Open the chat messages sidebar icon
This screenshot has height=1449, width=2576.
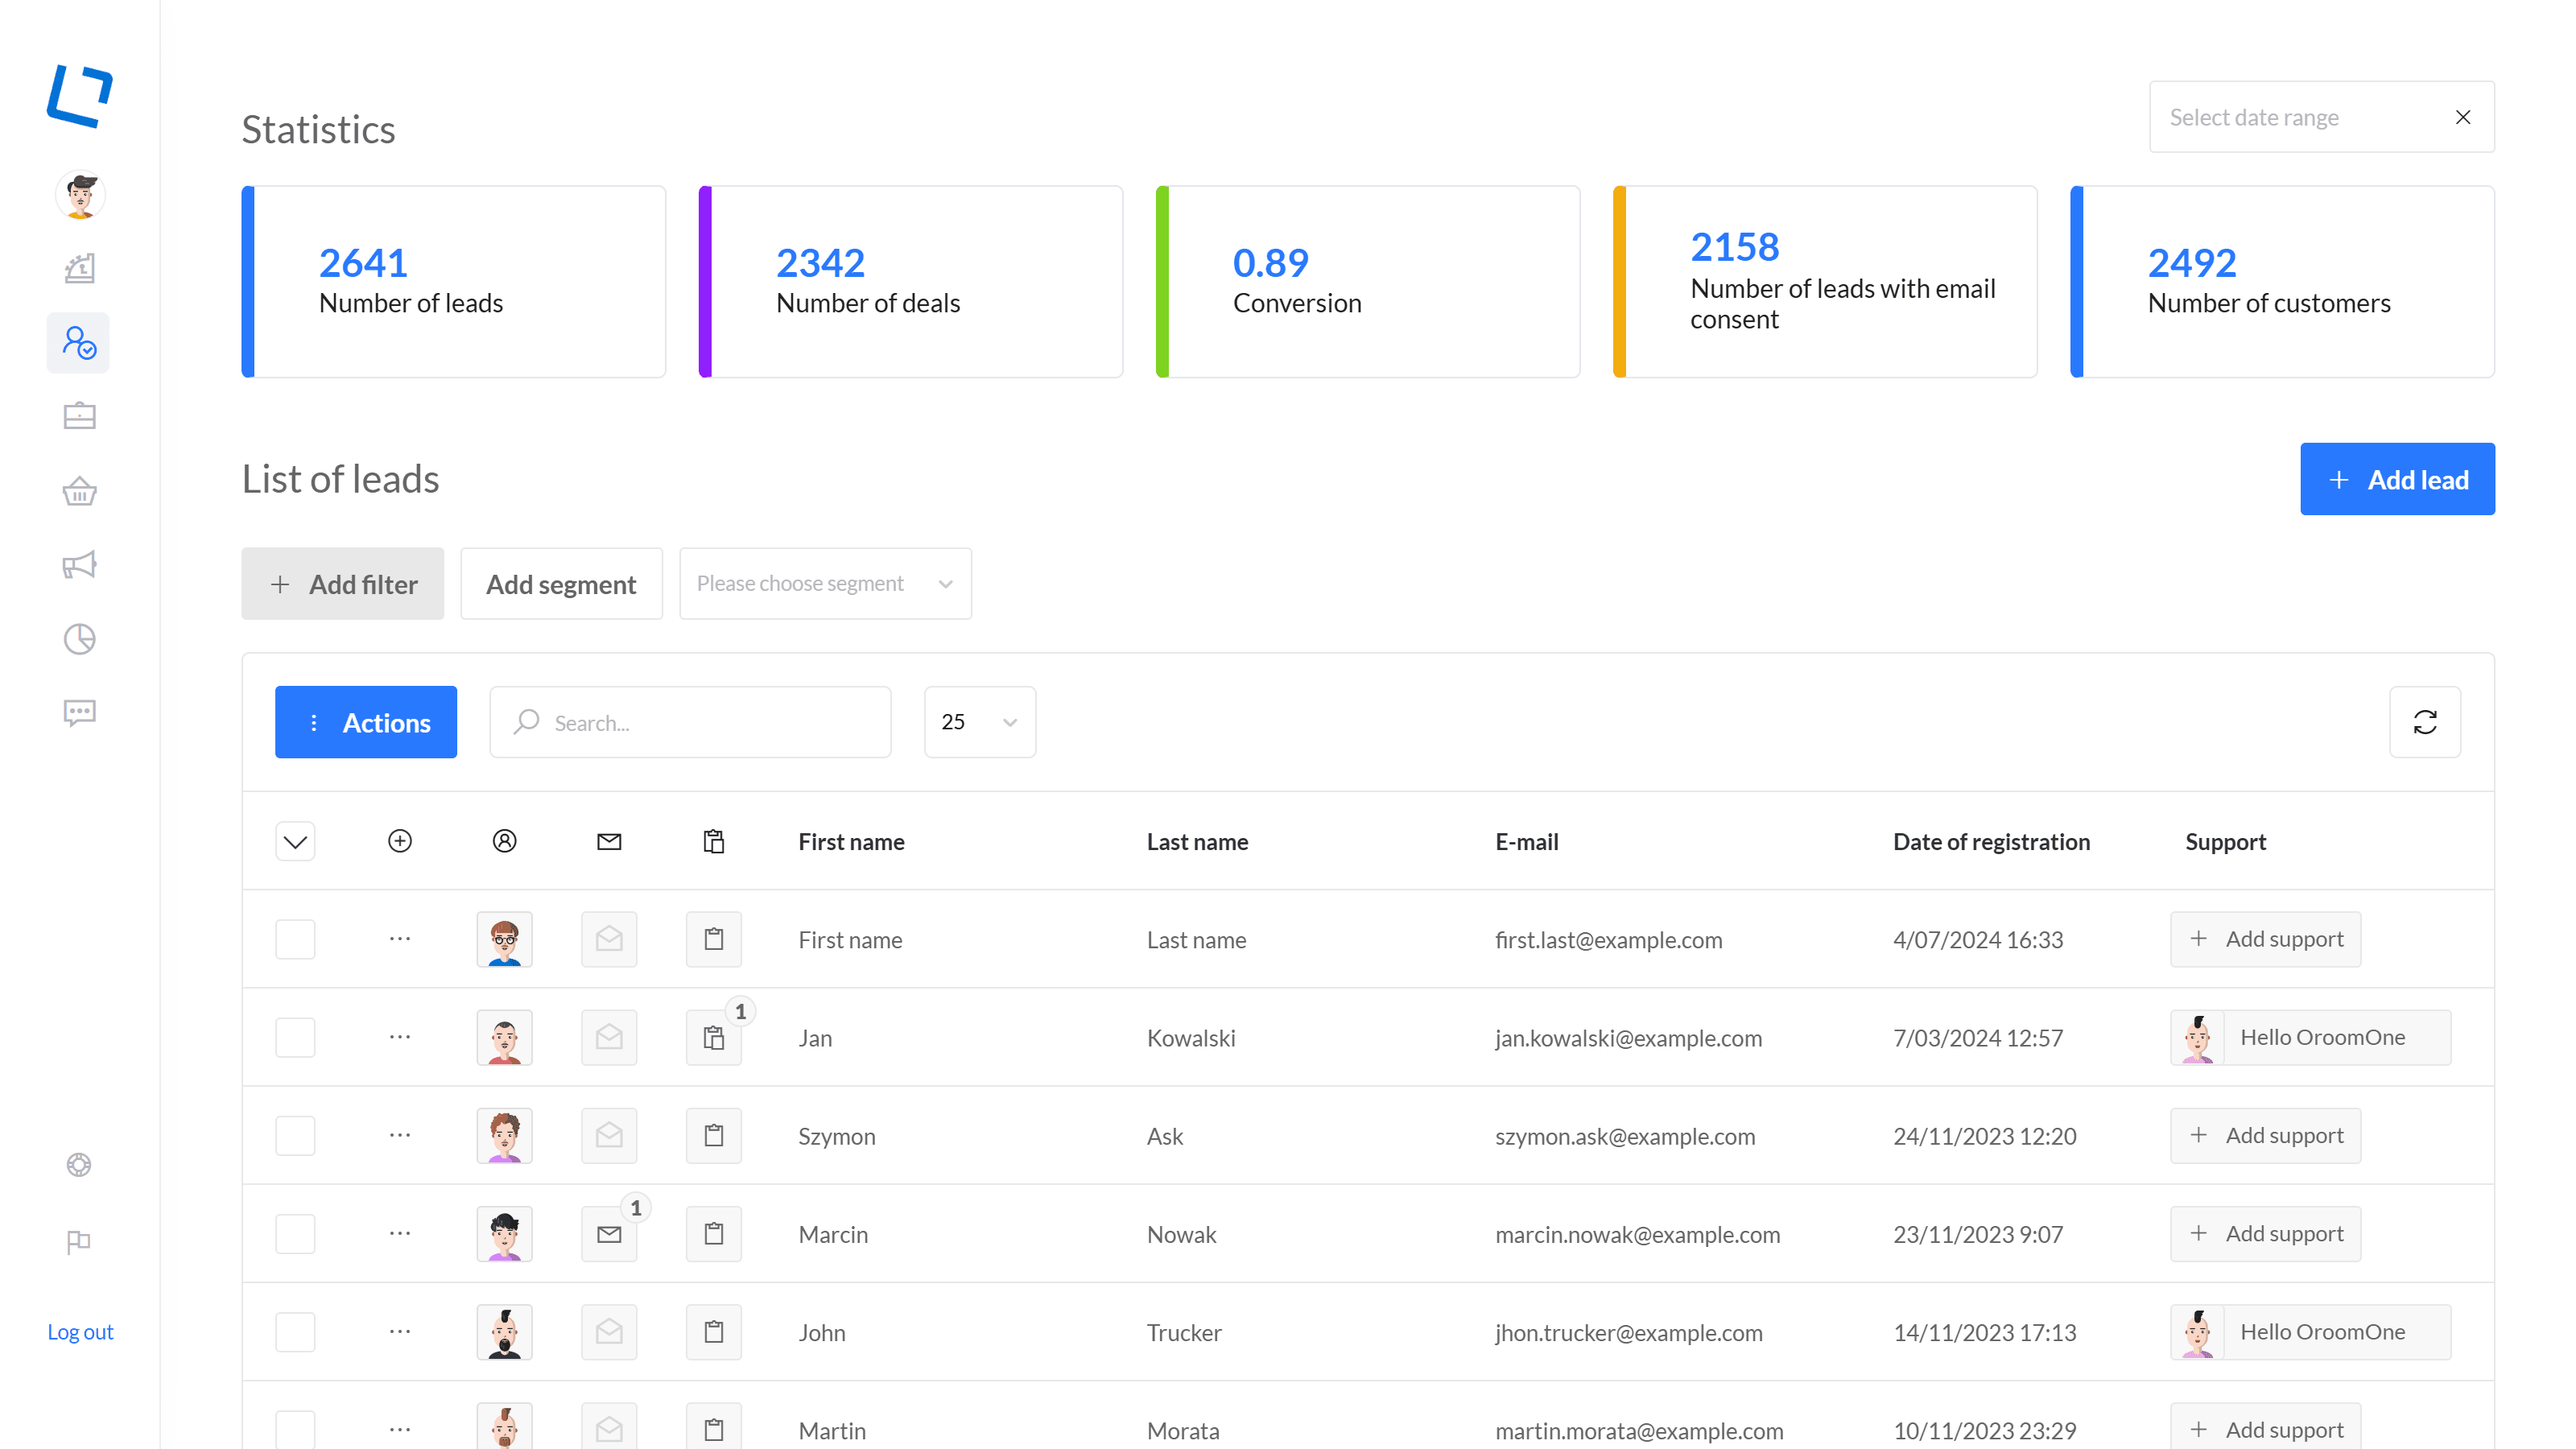click(79, 712)
